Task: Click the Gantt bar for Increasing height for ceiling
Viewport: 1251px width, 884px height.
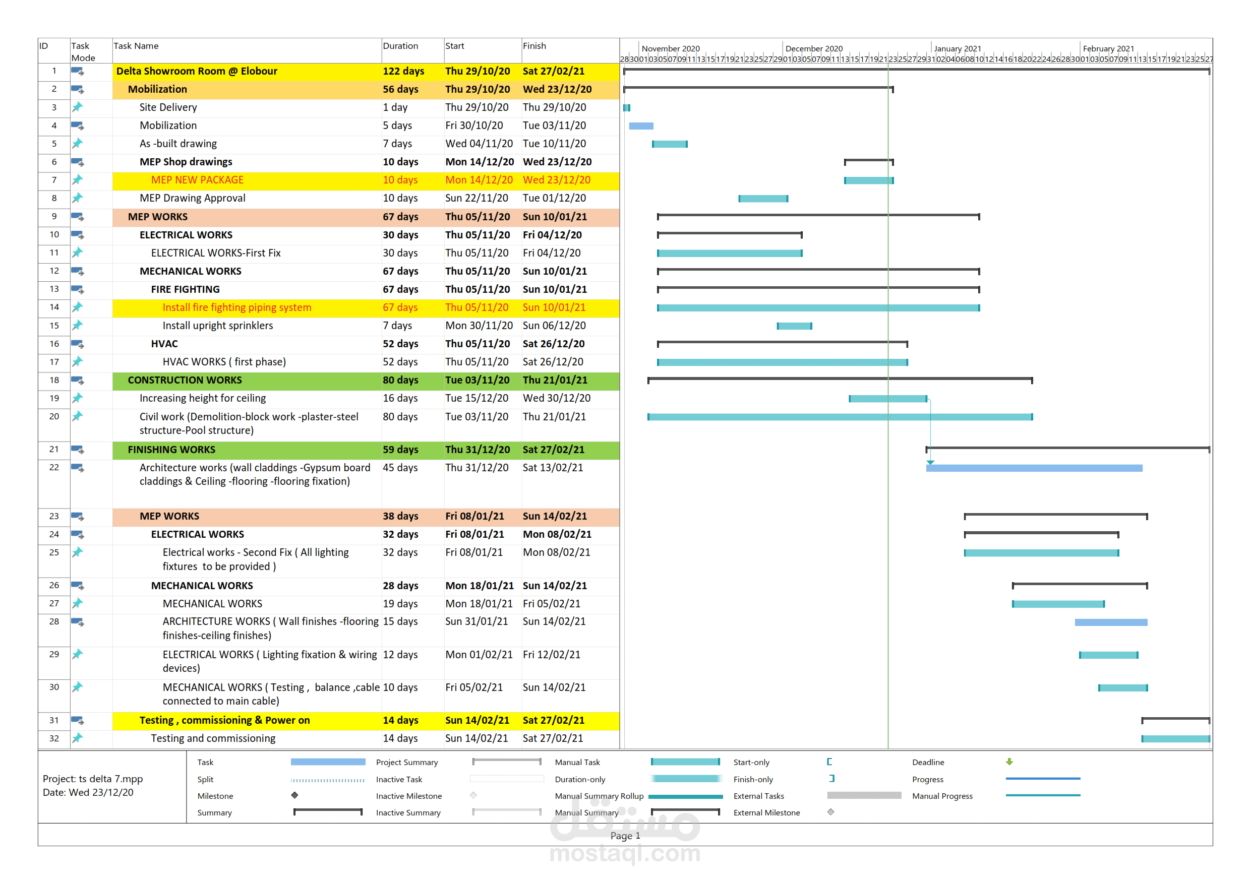Action: (x=887, y=399)
